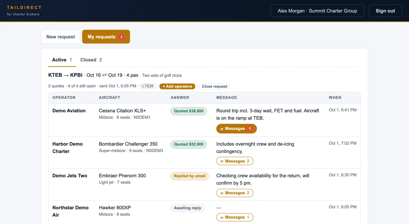
Task: Click the Includes overnight crew message text
Action: pos(255,148)
